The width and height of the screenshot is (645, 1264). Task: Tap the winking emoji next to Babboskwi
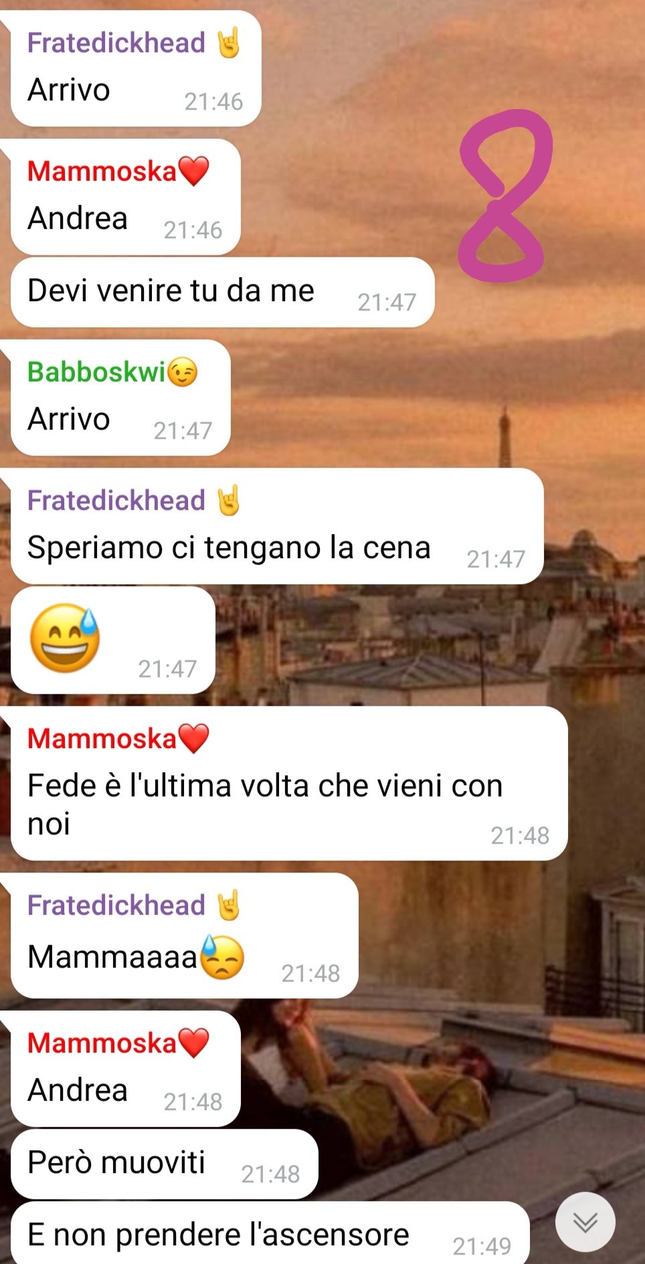pyautogui.click(x=183, y=372)
